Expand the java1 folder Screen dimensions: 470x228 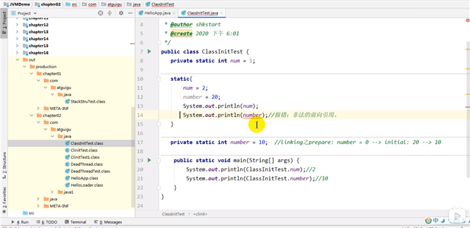pyautogui.click(x=52, y=192)
